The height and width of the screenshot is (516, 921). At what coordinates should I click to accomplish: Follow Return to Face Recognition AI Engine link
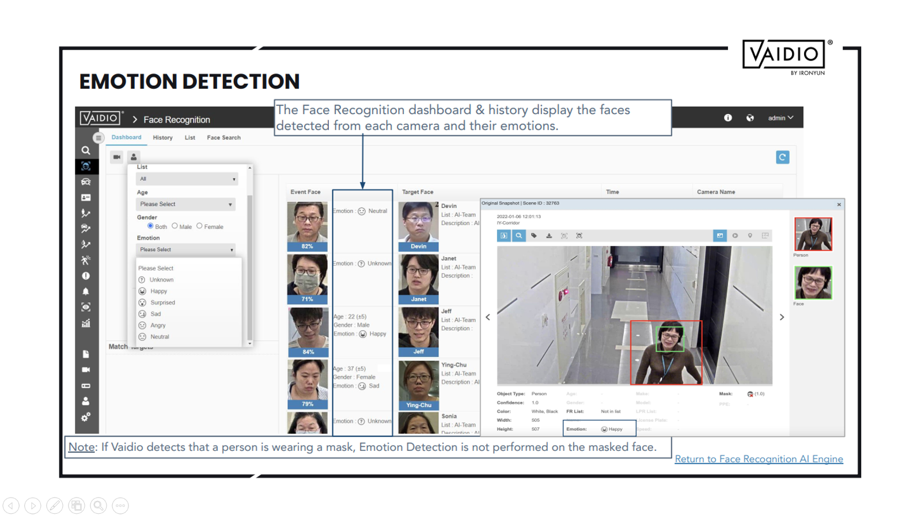(x=759, y=459)
